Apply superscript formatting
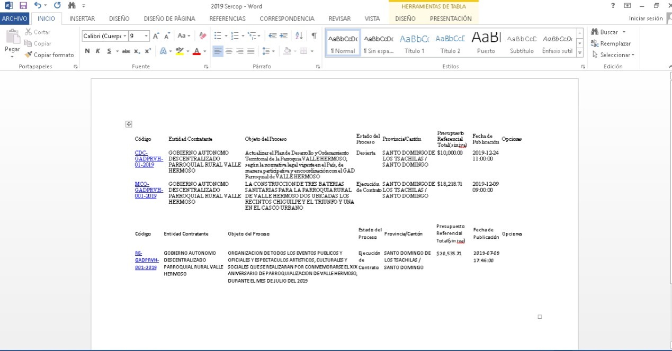The image size is (672, 351). (148, 51)
